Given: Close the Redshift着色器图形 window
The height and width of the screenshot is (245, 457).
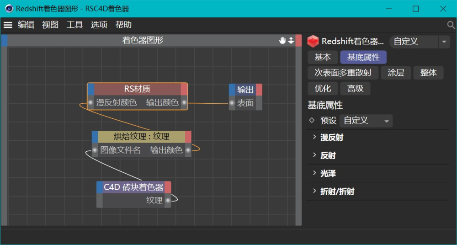Looking at the screenshot, I should (x=443, y=9).
